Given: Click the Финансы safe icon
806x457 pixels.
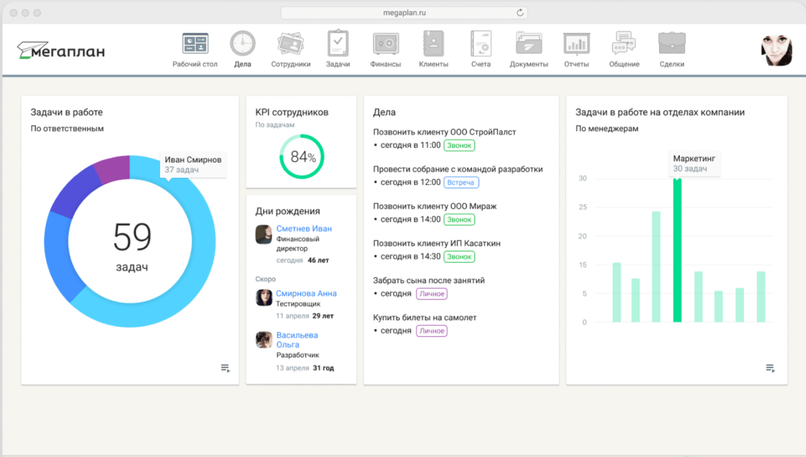Looking at the screenshot, I should click(x=385, y=43).
